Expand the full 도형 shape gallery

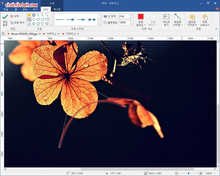(51, 24)
